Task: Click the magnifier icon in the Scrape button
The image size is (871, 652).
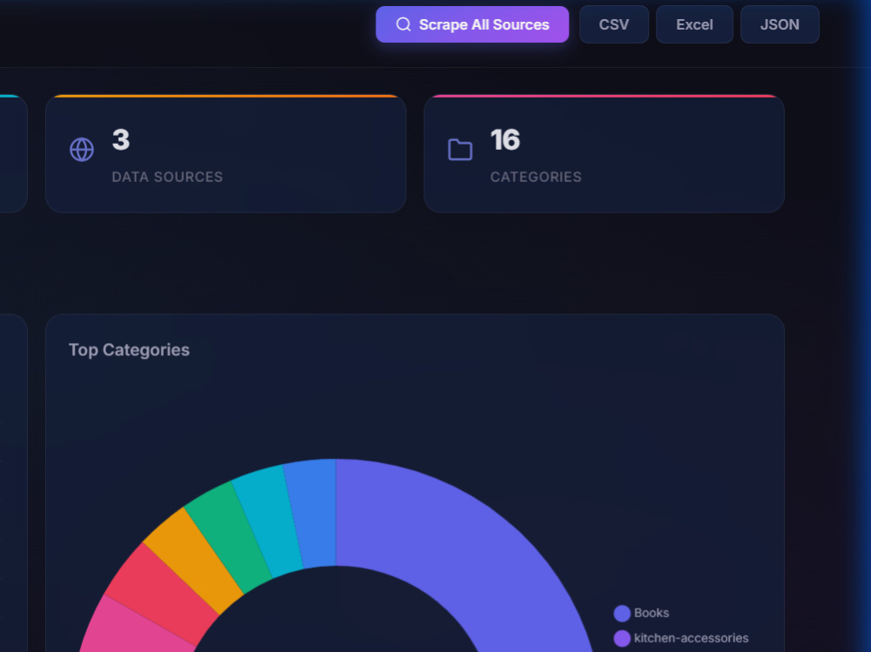Action: point(403,24)
